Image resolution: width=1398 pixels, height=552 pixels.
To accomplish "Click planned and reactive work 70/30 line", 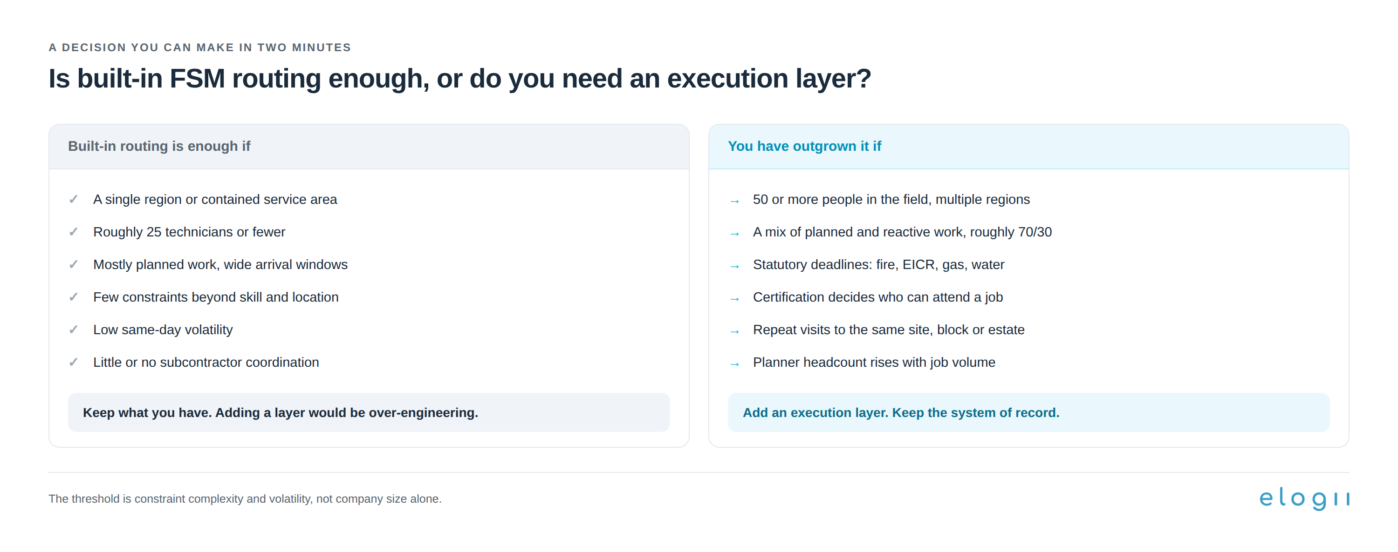I will click(x=902, y=232).
